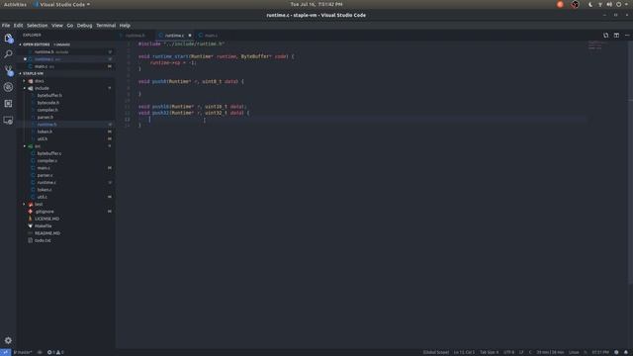Click the LICENSE.MD file icon
This screenshot has width=633, height=356.
coord(31,219)
